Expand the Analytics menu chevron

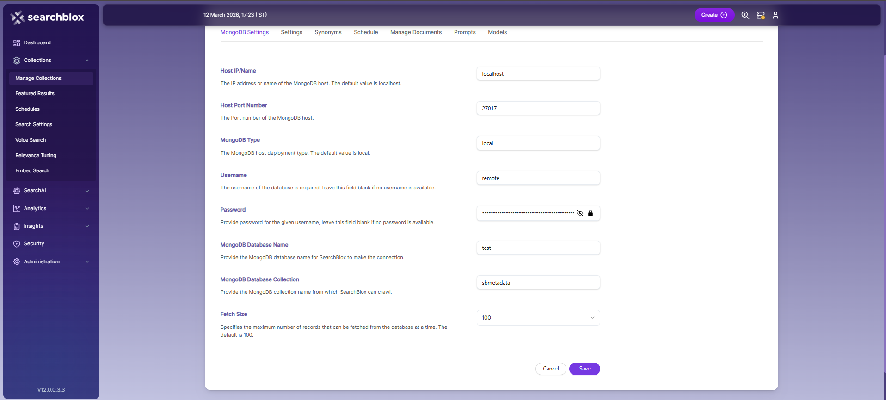click(87, 209)
